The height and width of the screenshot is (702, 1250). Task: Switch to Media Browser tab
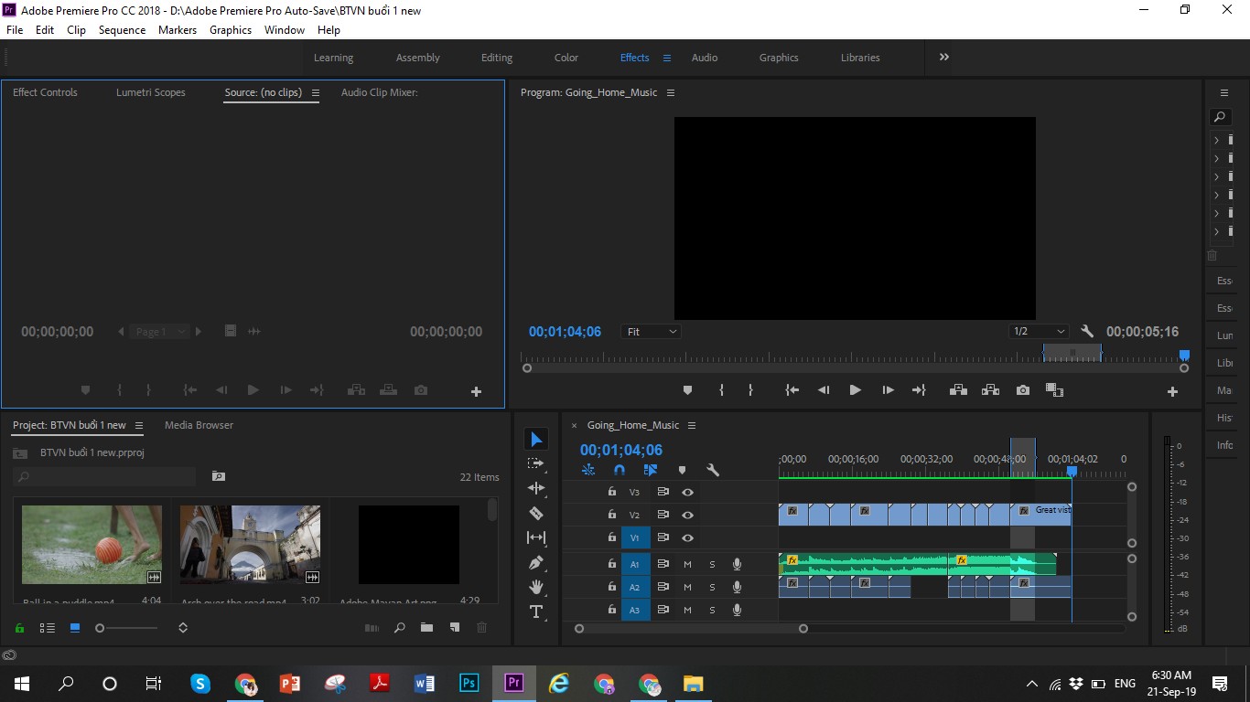pyautogui.click(x=199, y=425)
